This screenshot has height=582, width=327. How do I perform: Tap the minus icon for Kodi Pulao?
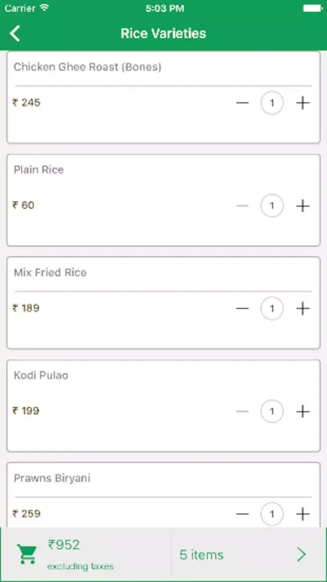point(242,411)
